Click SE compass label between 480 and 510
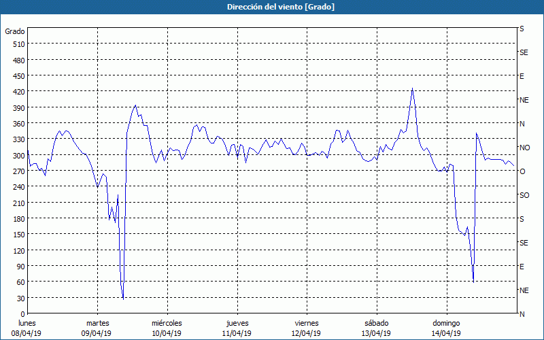The width and height of the screenshot is (544, 340). click(524, 52)
